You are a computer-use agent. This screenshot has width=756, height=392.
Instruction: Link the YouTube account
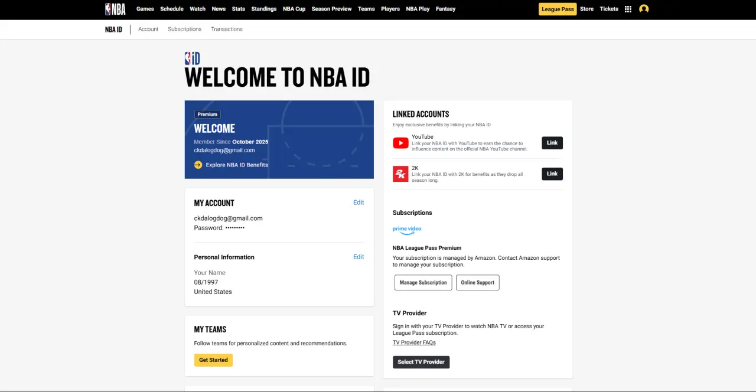pos(552,143)
